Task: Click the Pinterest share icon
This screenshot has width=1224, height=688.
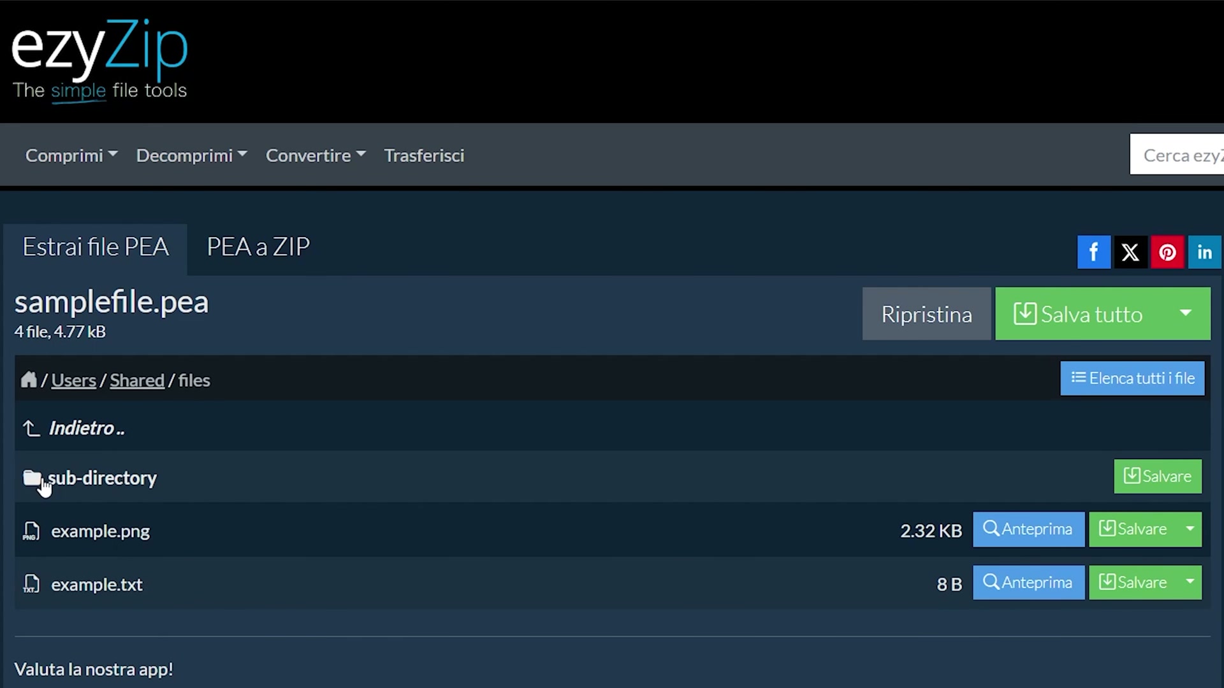Action: [1167, 252]
